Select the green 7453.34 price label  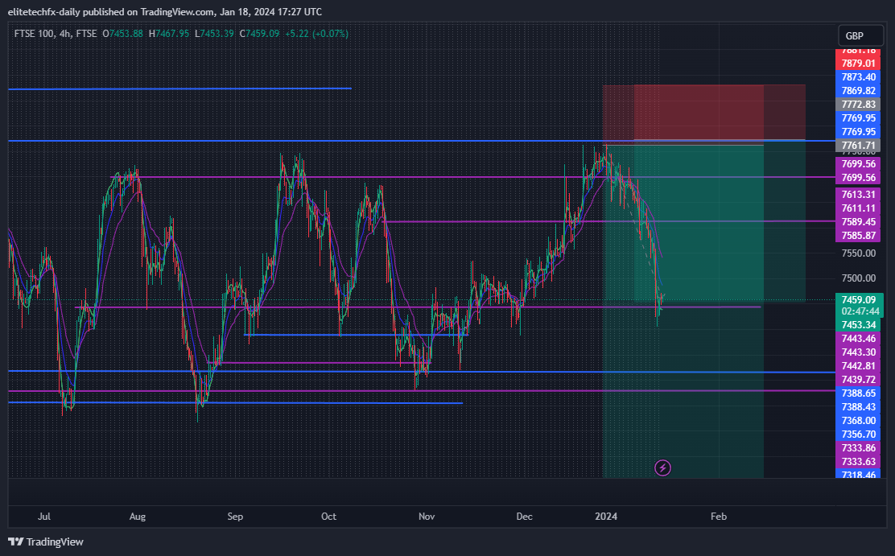858,325
